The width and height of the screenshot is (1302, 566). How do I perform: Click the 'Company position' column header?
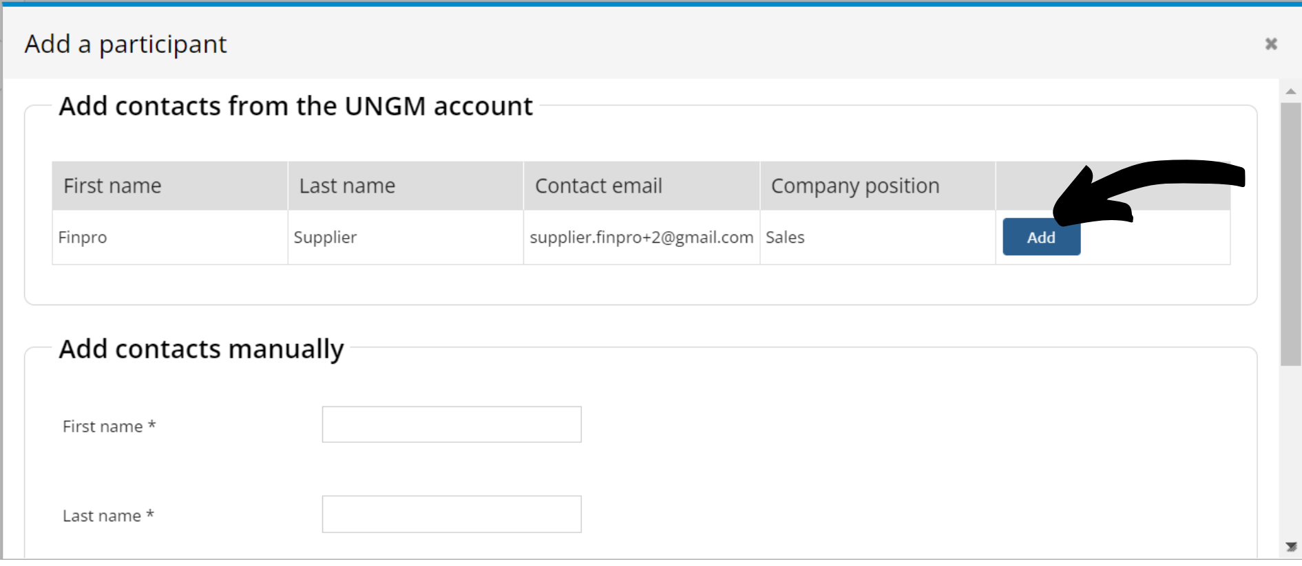click(878, 186)
